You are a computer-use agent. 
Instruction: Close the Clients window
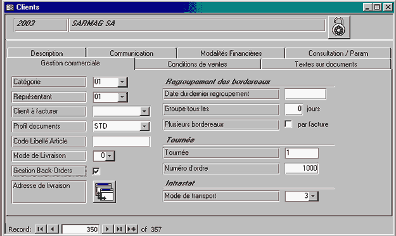pos(388,7)
